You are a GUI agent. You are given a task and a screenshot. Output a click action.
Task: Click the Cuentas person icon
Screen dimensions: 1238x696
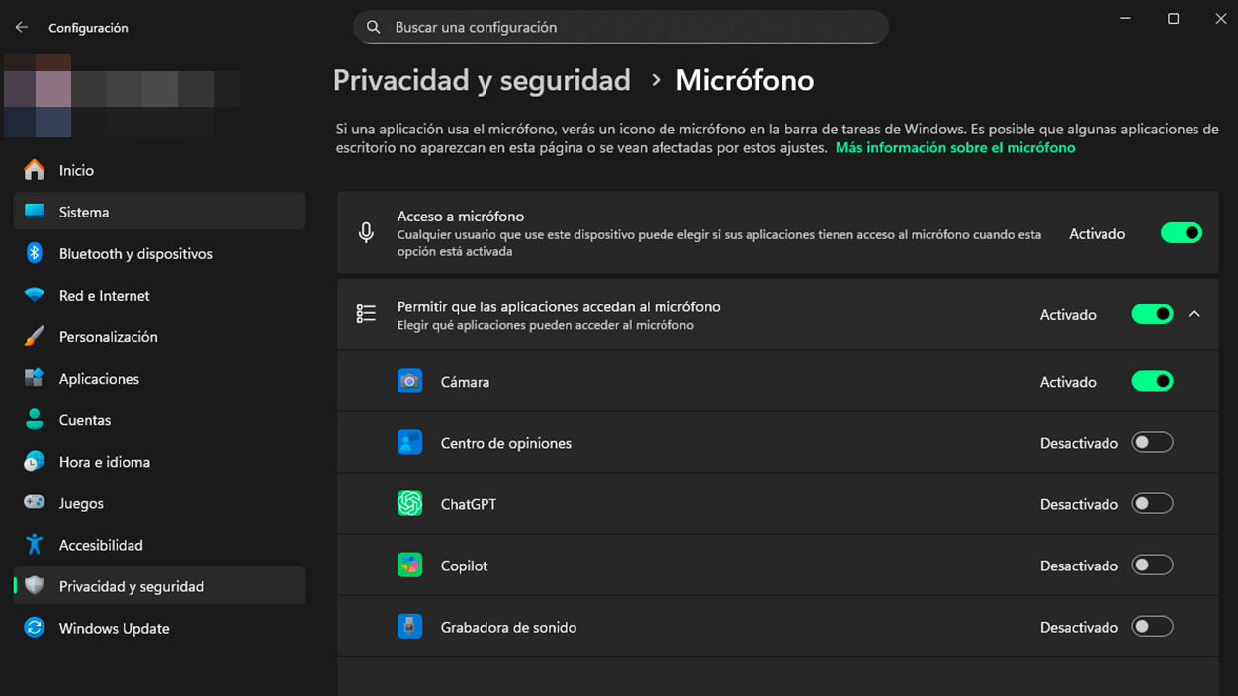[x=34, y=419]
